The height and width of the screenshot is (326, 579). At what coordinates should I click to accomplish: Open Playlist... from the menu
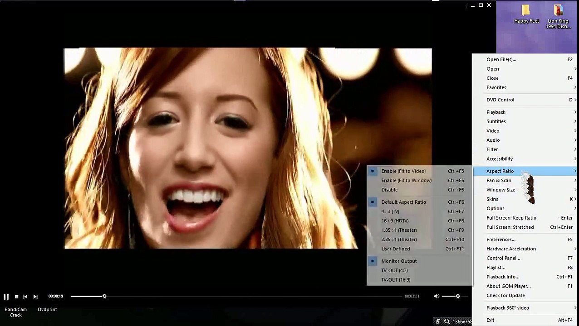point(525,268)
